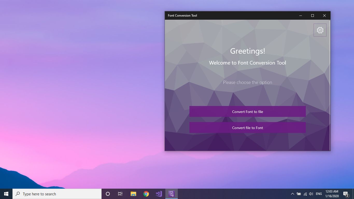Click Convert file to Font

(247, 127)
